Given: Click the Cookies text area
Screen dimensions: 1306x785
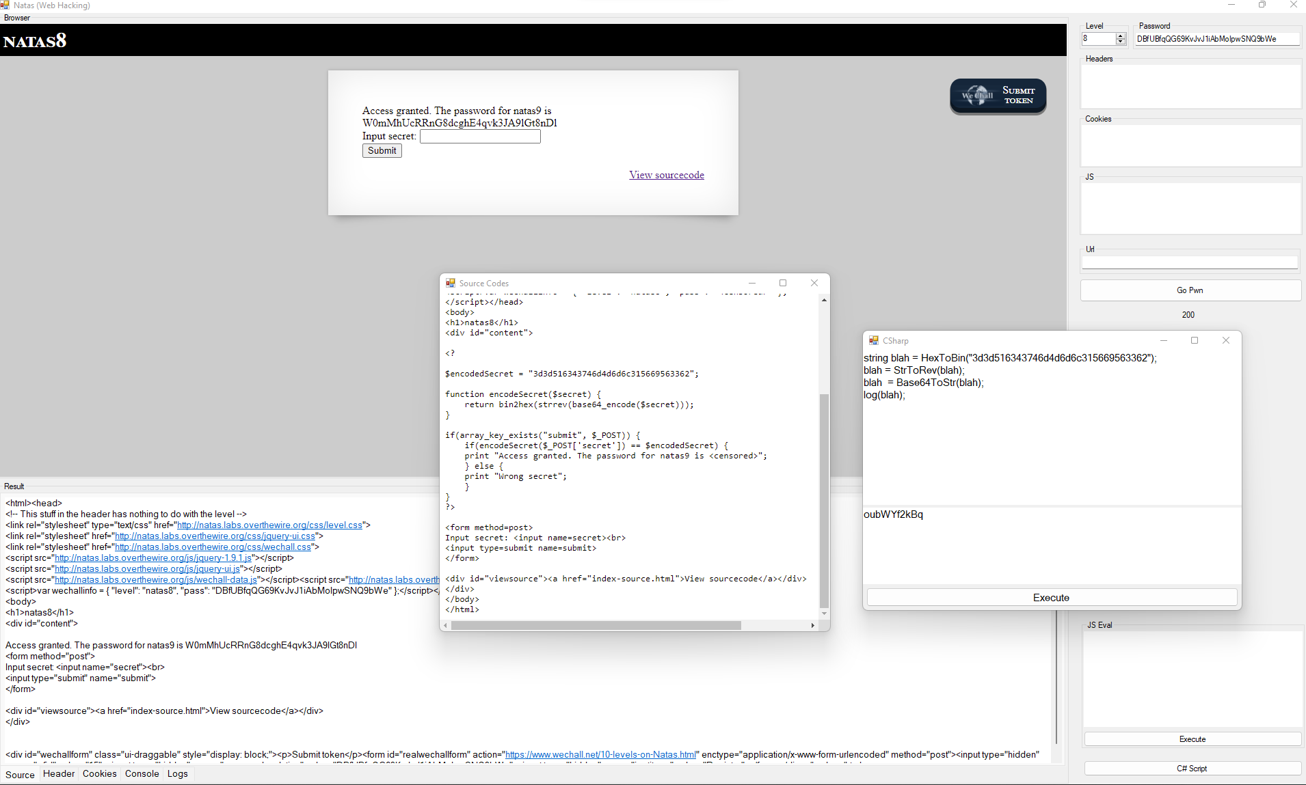Looking at the screenshot, I should [1190, 145].
